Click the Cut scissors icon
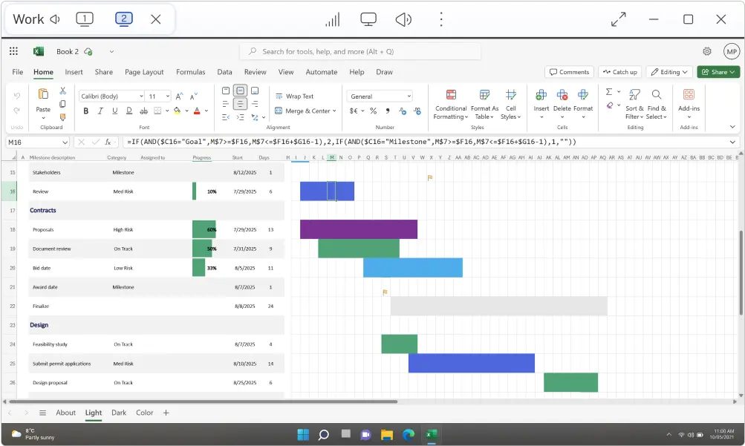 coord(63,91)
